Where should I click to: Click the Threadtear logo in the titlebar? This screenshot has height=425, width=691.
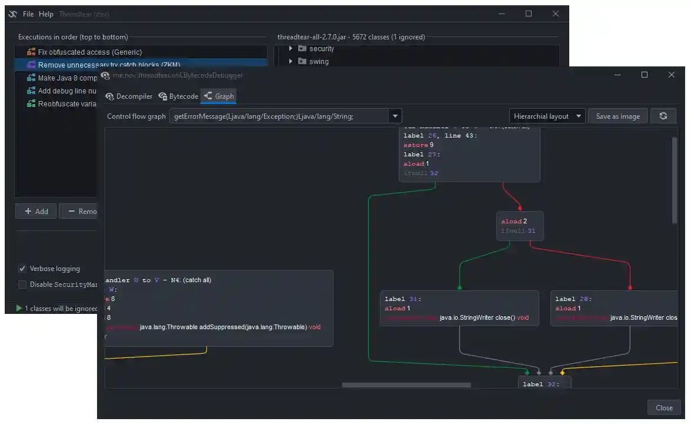click(x=12, y=14)
